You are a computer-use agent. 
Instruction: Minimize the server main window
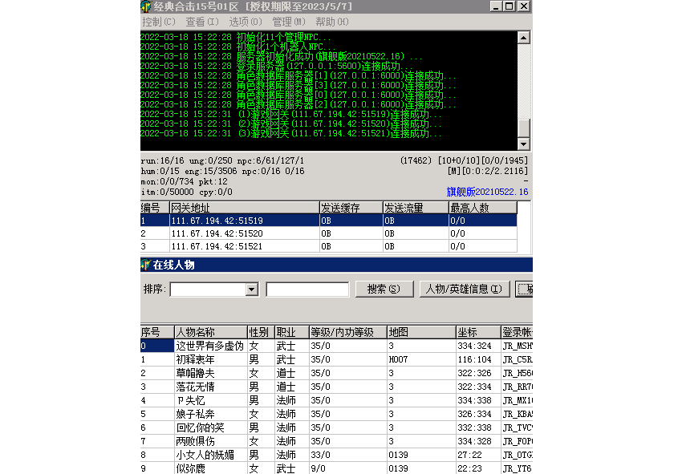(497, 6)
